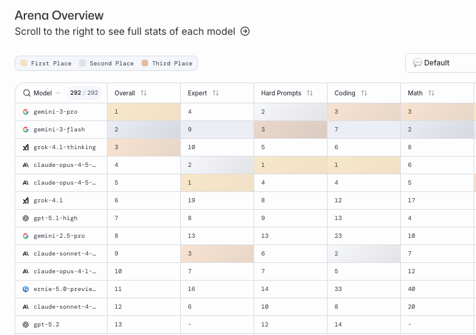Open the gemini-3-pro model name

56,112
